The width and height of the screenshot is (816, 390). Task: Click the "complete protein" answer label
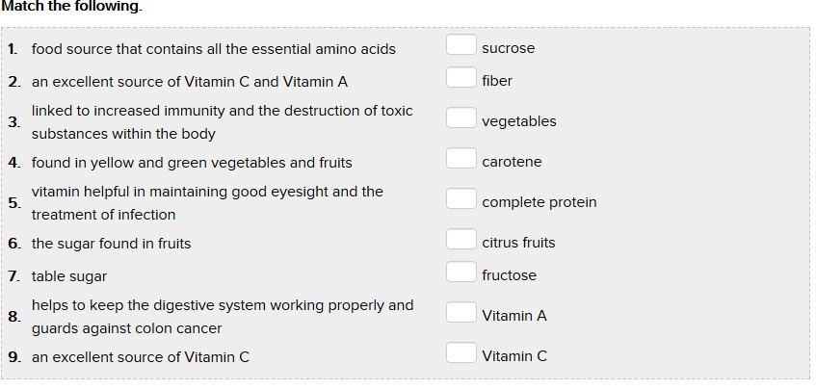coord(539,202)
